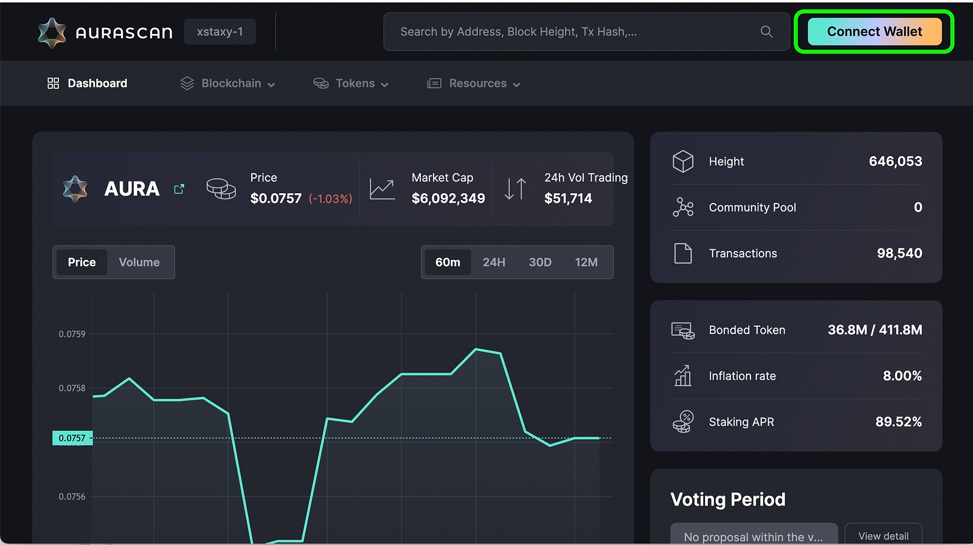Click the Inflation rate chart icon

pyautogui.click(x=683, y=376)
